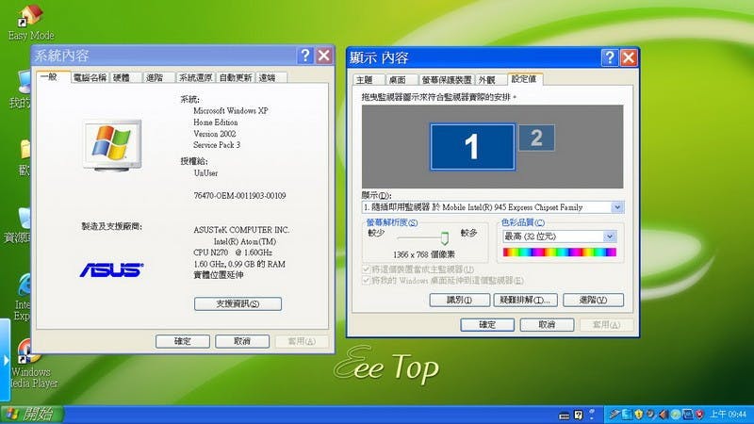This screenshot has width=754, height=424.
Task: Toggle 'extend my Windows desktop' checkbox
Action: click(x=366, y=280)
